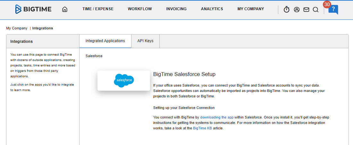Follow the downloading the app link
The height and width of the screenshot is (145, 353).
click(217, 117)
